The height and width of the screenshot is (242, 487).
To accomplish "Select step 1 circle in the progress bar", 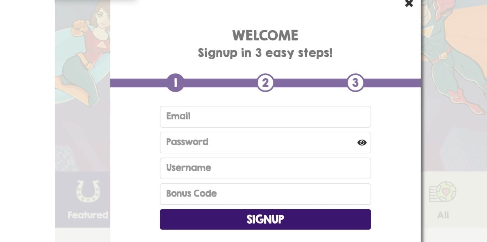I will [176, 83].
